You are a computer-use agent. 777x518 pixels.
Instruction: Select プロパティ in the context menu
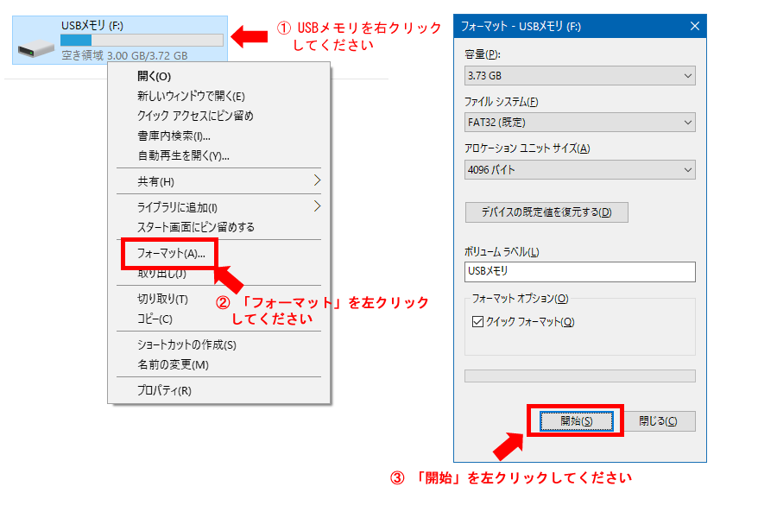click(x=164, y=390)
